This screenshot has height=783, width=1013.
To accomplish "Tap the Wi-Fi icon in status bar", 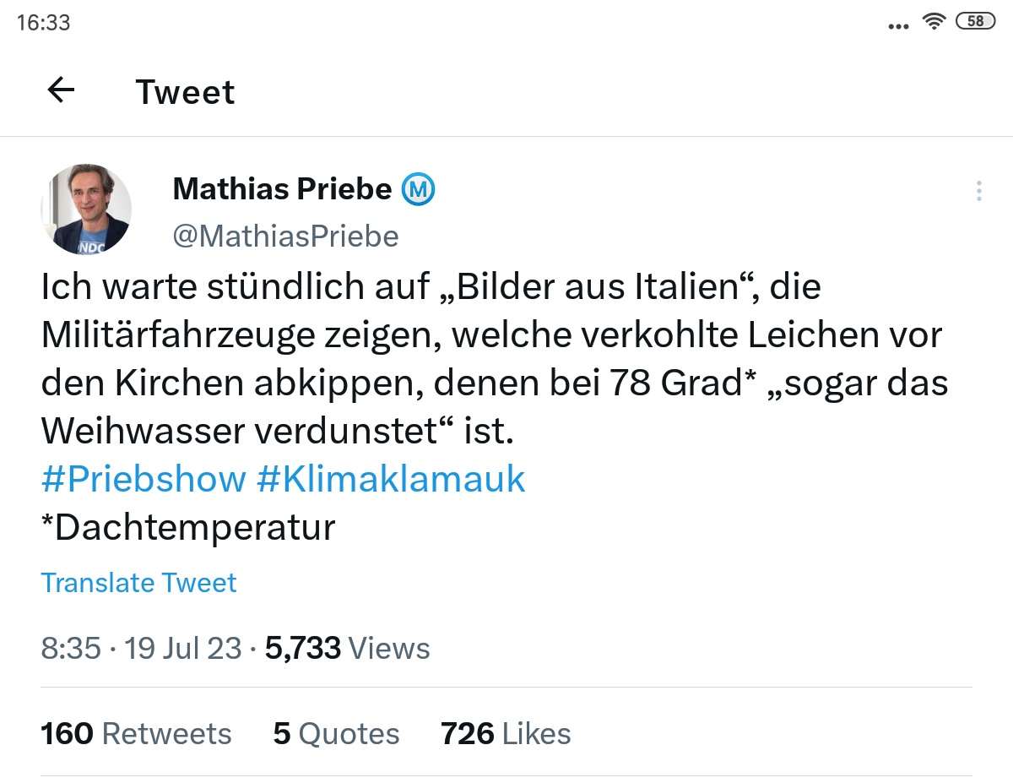I will point(934,23).
